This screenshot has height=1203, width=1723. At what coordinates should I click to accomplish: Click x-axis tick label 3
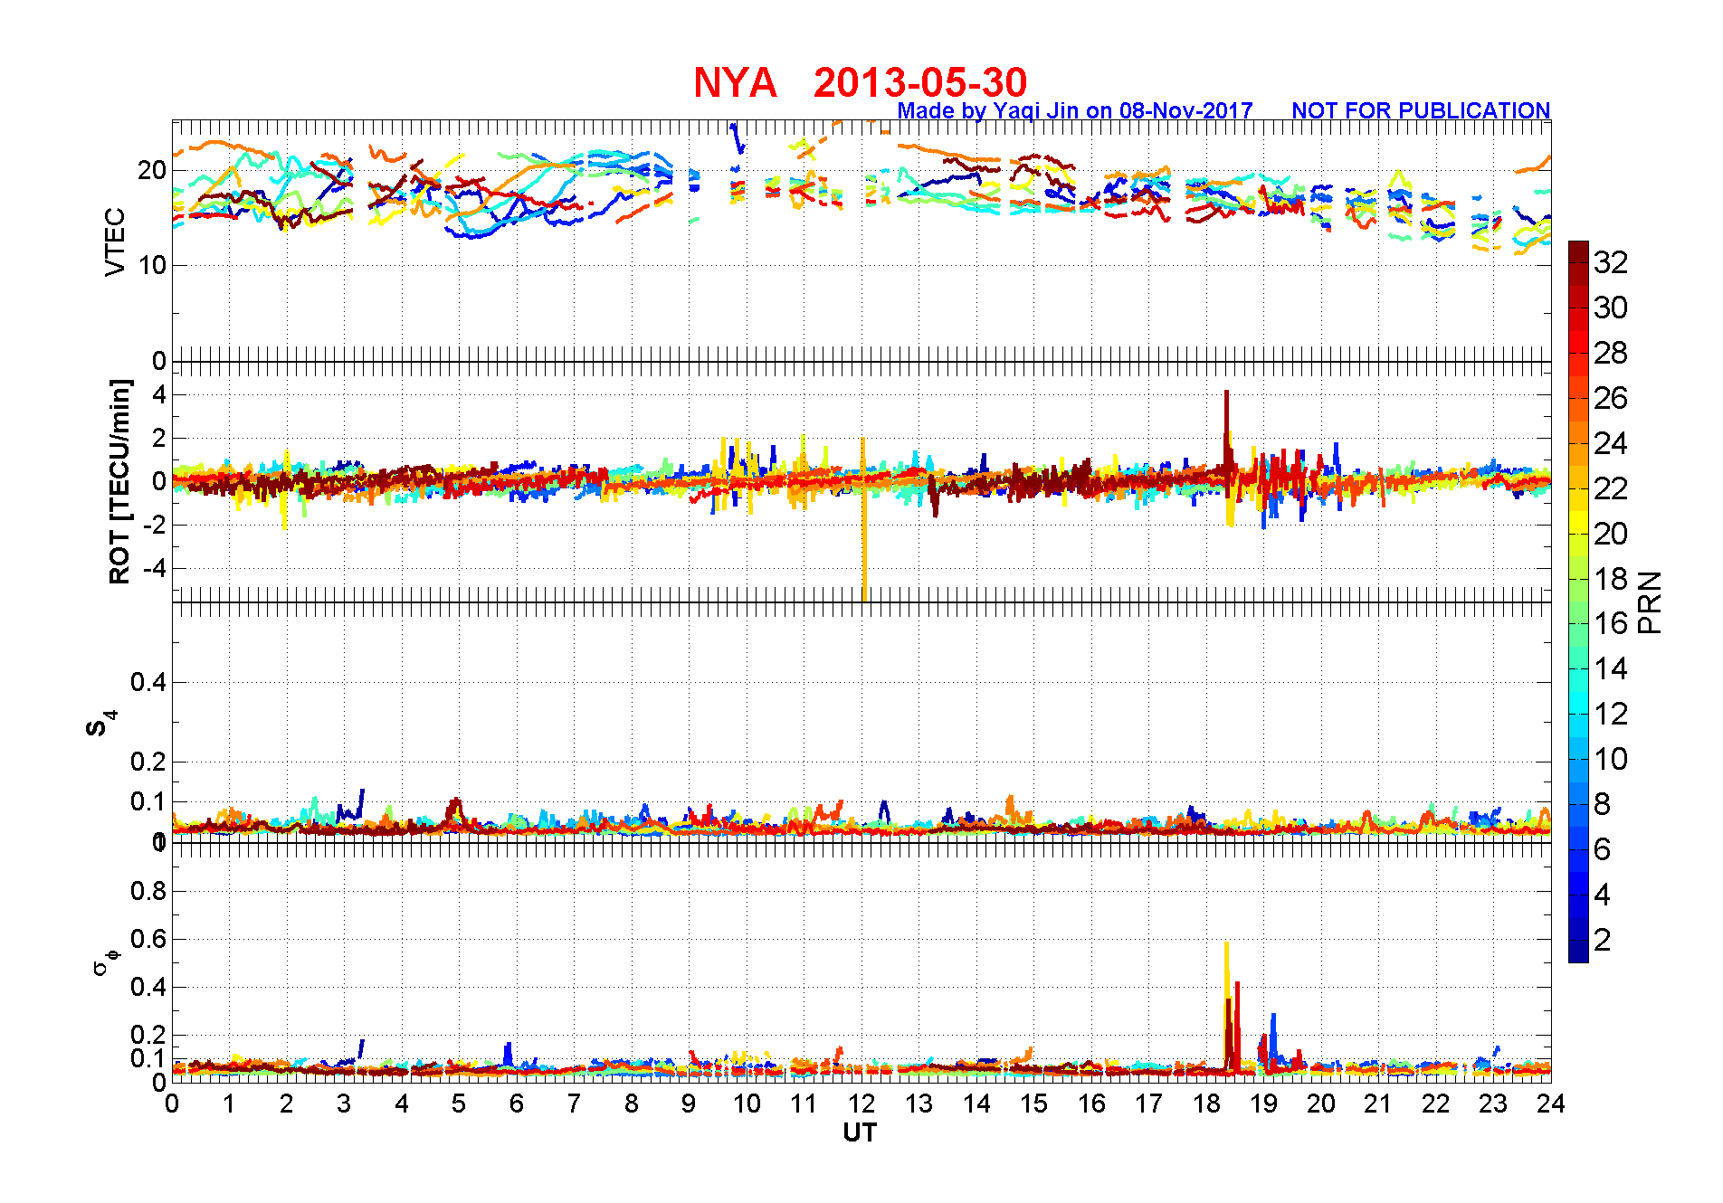344,1104
